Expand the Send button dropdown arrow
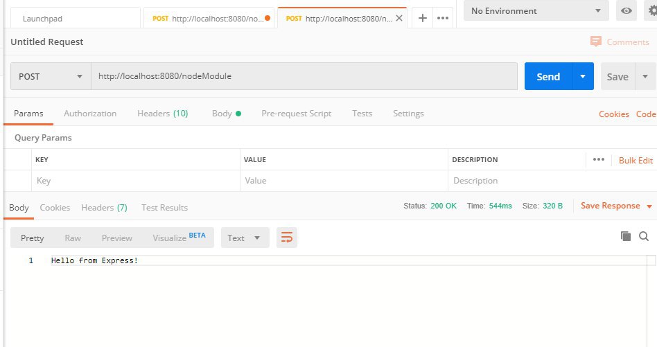The image size is (657, 347). (583, 76)
